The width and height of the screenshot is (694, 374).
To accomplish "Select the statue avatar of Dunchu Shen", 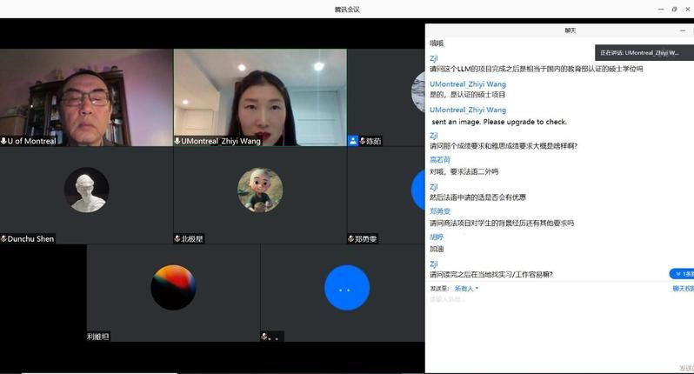I will tap(87, 190).
